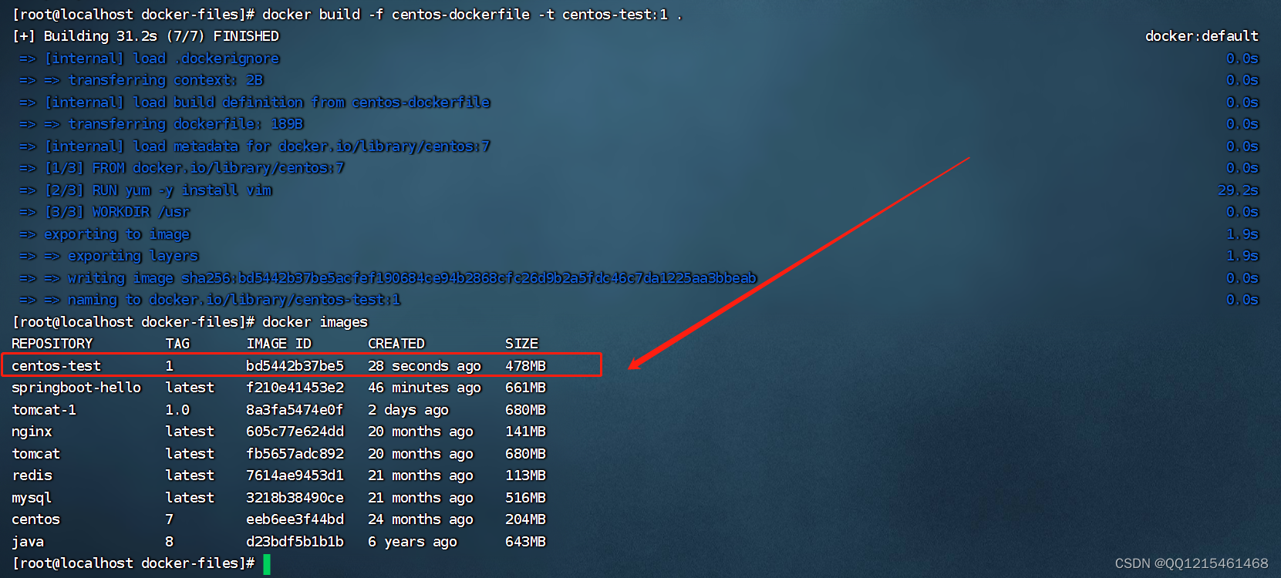
Task: Click the IMAGE ID column header
Action: (x=279, y=344)
